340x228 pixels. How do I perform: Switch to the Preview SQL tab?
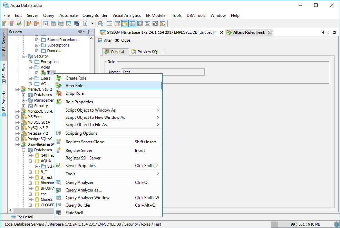pyautogui.click(x=145, y=52)
